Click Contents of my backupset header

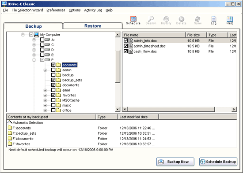click(x=51, y=117)
